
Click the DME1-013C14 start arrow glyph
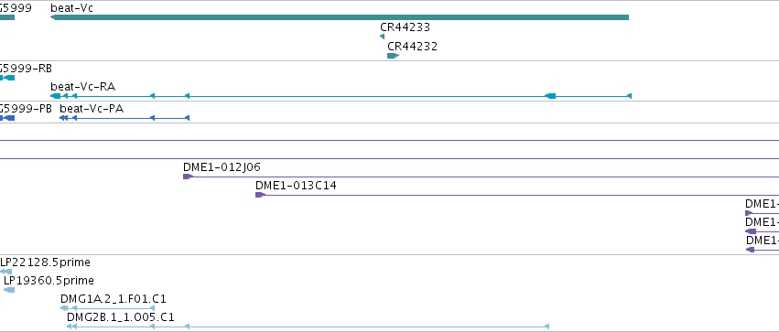pos(260,195)
